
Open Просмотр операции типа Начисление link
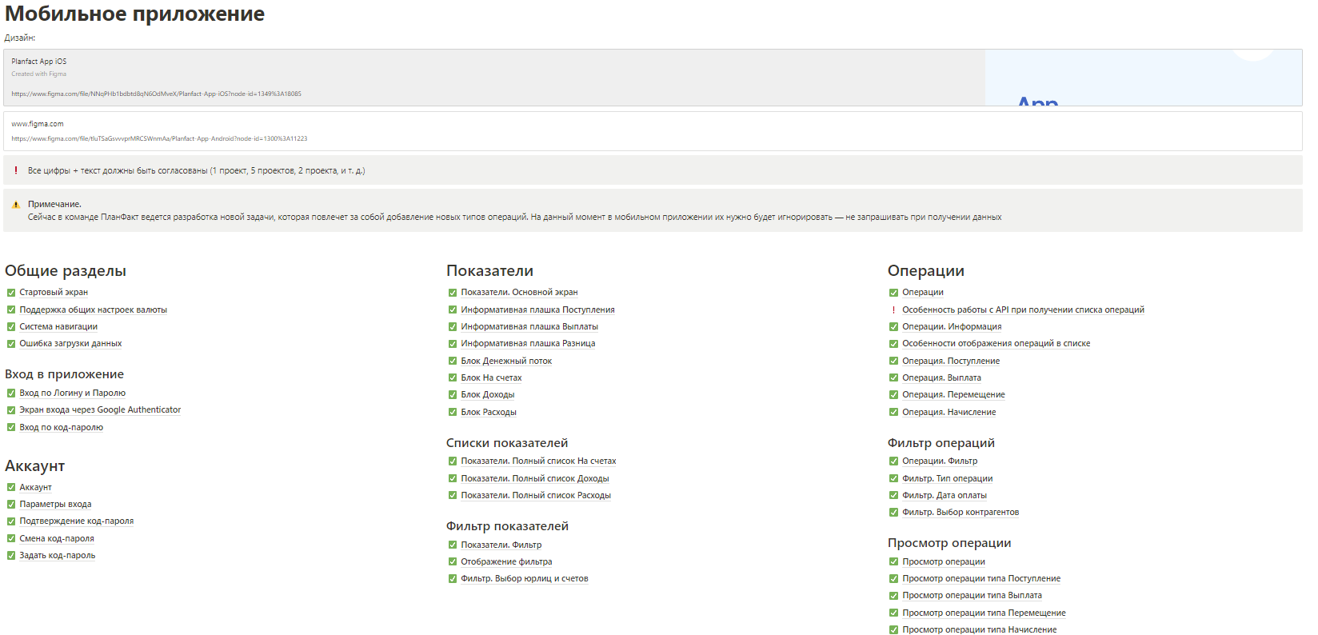[980, 630]
